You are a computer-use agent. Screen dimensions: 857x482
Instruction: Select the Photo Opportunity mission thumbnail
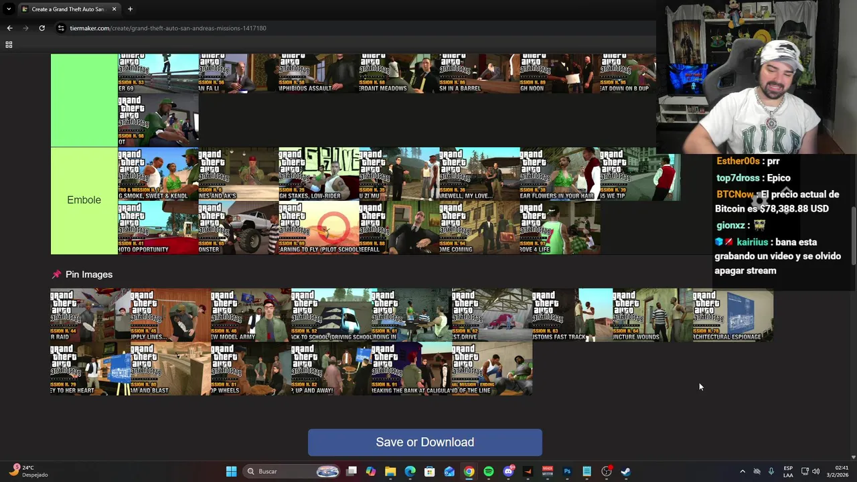coord(158,228)
